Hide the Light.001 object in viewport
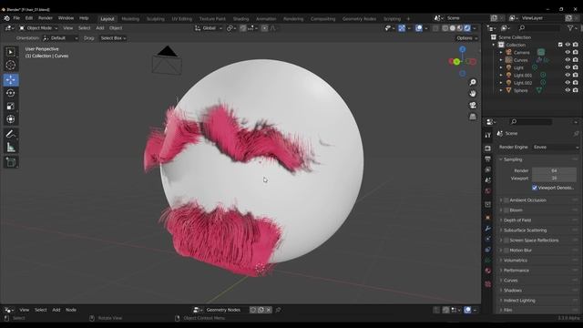Image resolution: width=583 pixels, height=328 pixels. 568,75
